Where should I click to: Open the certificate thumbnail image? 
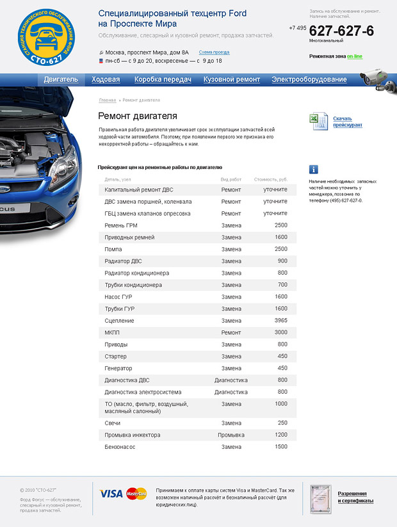click(320, 499)
